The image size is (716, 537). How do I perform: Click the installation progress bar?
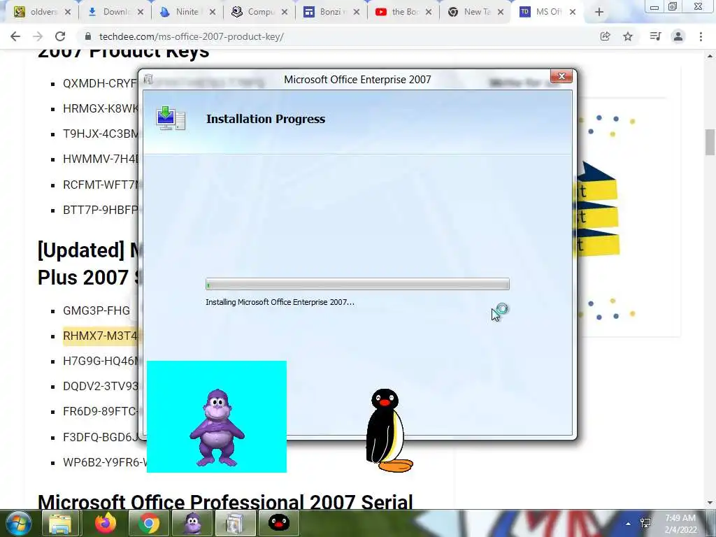(357, 284)
